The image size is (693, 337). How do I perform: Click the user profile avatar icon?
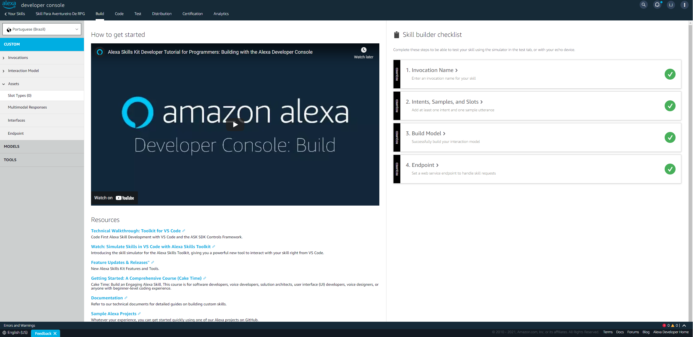(671, 5)
